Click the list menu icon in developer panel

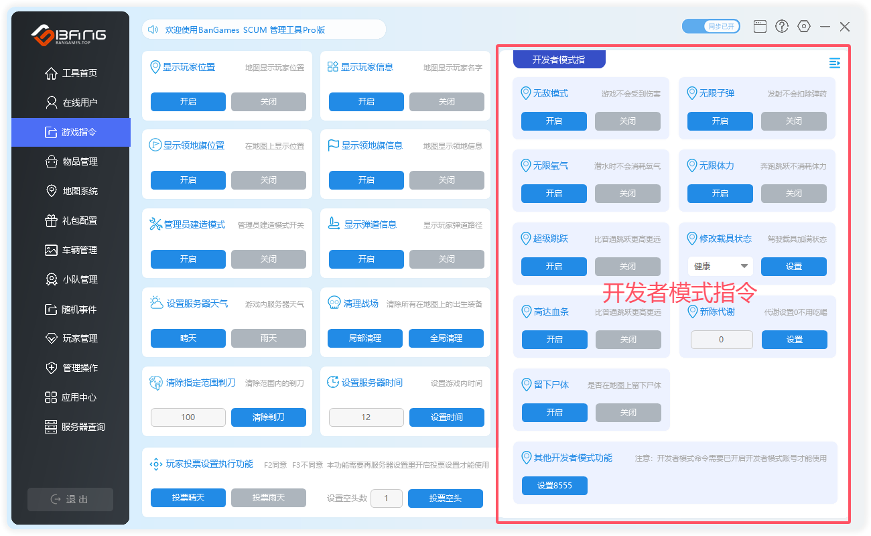(x=834, y=63)
